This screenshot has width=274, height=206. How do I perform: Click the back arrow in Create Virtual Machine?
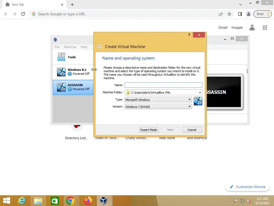click(x=100, y=46)
